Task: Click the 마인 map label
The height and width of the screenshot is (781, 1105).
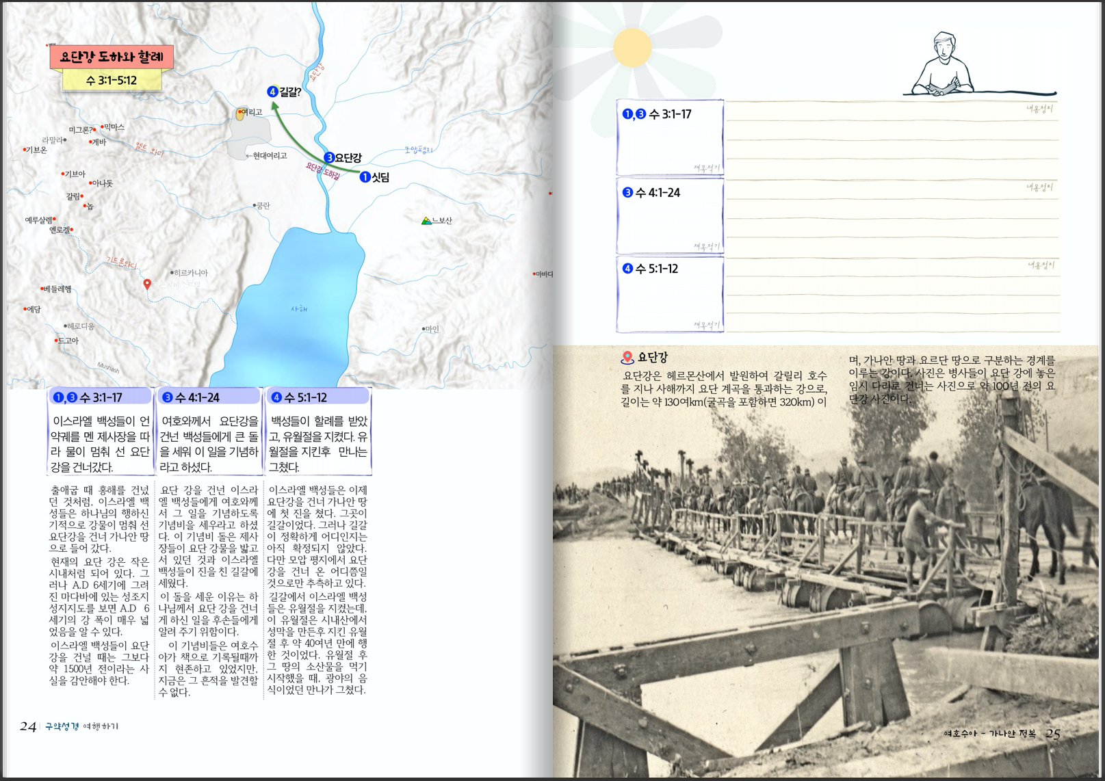Action: (432, 329)
